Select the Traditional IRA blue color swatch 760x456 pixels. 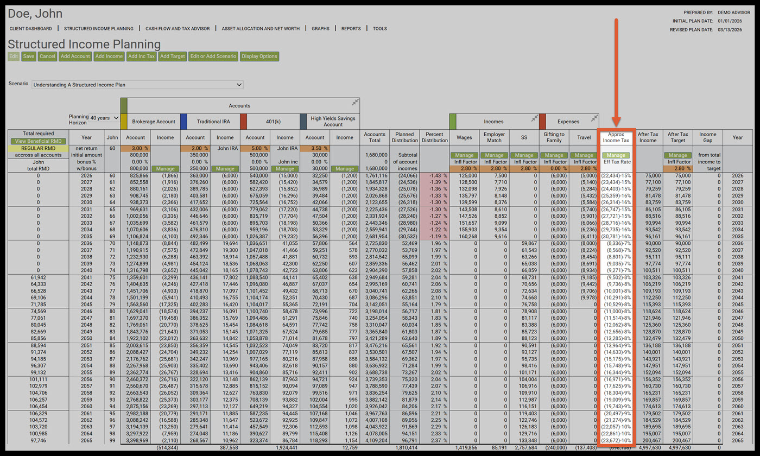(183, 121)
